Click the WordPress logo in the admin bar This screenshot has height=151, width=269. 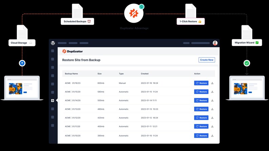point(53,43)
